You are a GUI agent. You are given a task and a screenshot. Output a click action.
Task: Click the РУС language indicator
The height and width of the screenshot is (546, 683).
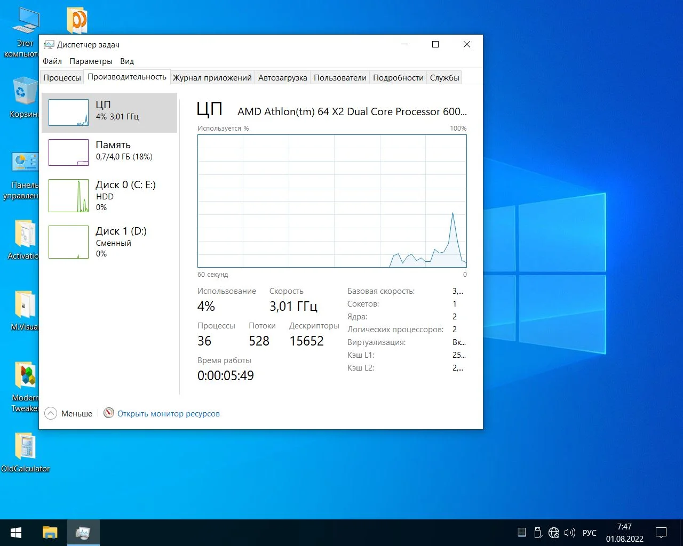pyautogui.click(x=590, y=533)
